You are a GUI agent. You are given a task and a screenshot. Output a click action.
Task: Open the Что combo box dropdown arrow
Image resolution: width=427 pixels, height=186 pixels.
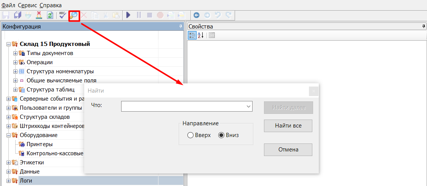[x=248, y=106]
